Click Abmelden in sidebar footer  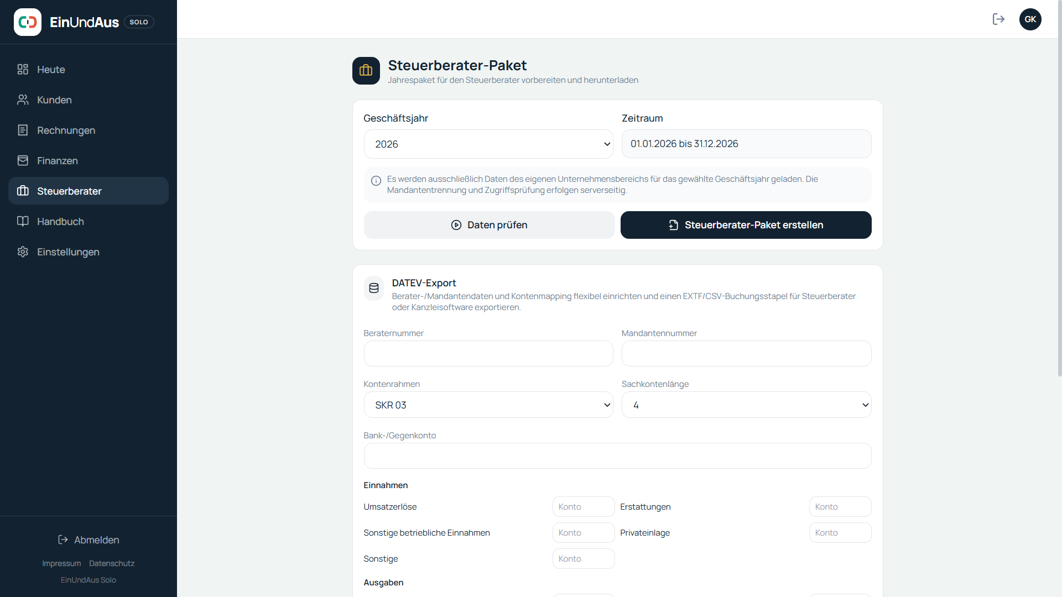click(88, 540)
